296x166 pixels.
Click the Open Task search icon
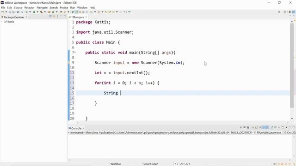(65, 12)
